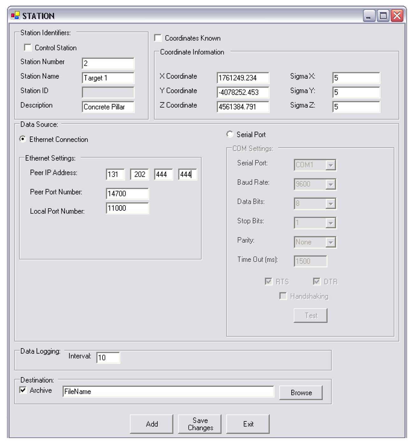The image size is (412, 443).
Task: Click the second Peer IP octet 202
Action: (x=139, y=174)
